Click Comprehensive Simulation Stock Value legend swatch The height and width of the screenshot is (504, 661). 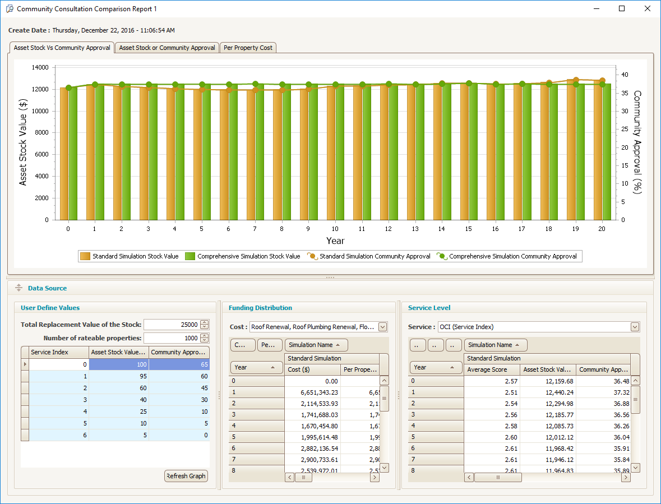tap(190, 256)
